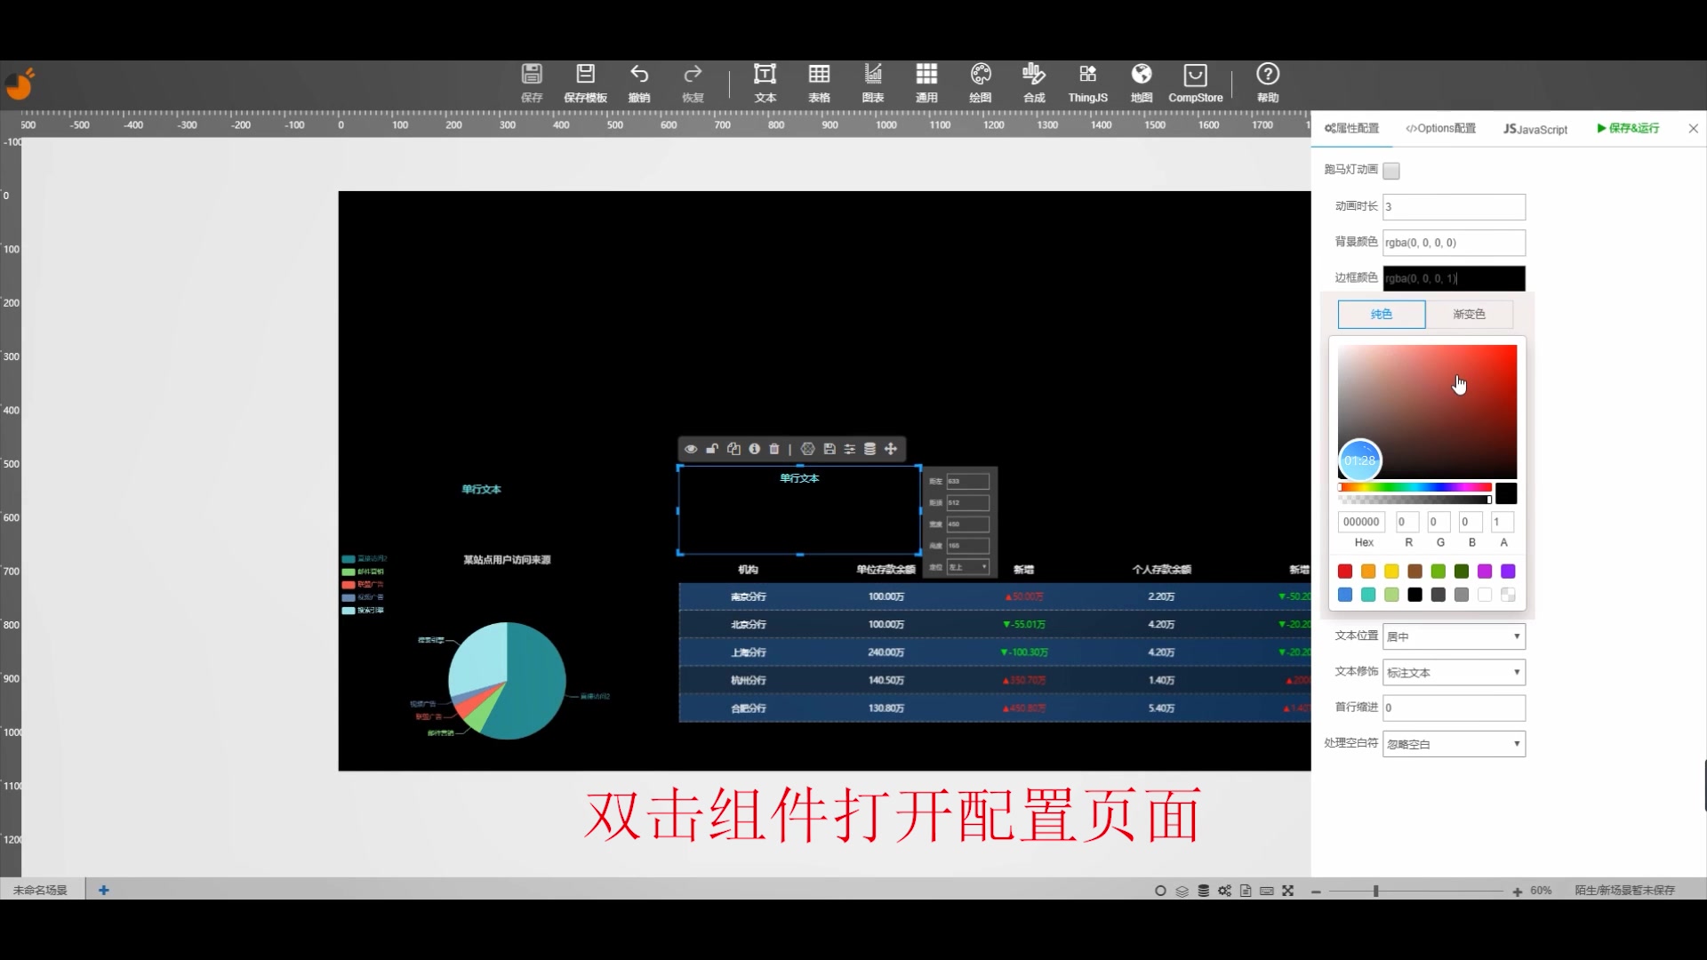Screen dimensions: 1707x960
Task: Open the 地图 (Map) tool
Action: [x=1141, y=82]
